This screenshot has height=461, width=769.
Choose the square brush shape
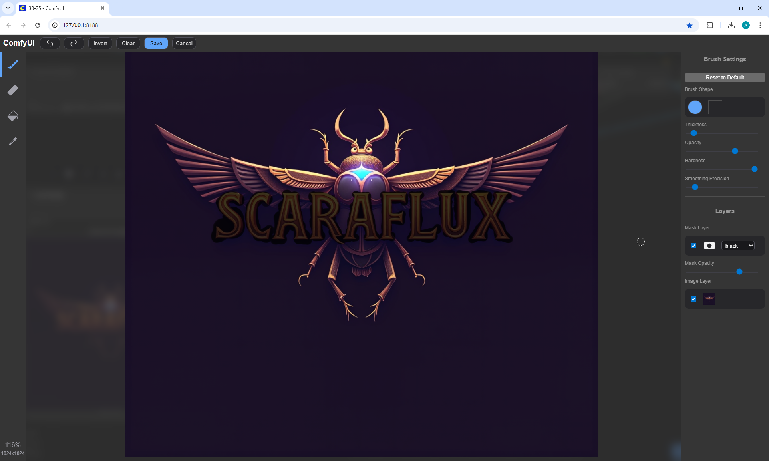tap(715, 107)
